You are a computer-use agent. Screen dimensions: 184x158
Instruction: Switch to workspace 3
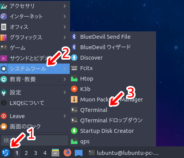(36, 153)
